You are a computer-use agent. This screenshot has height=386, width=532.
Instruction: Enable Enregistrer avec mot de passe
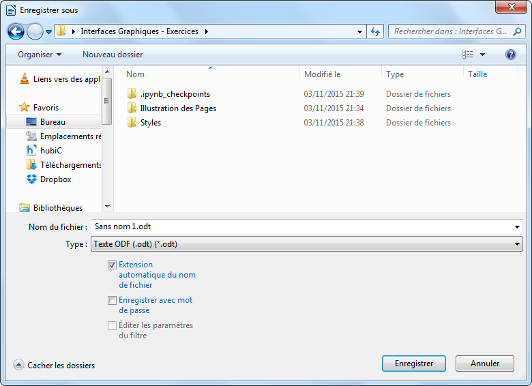[112, 301]
